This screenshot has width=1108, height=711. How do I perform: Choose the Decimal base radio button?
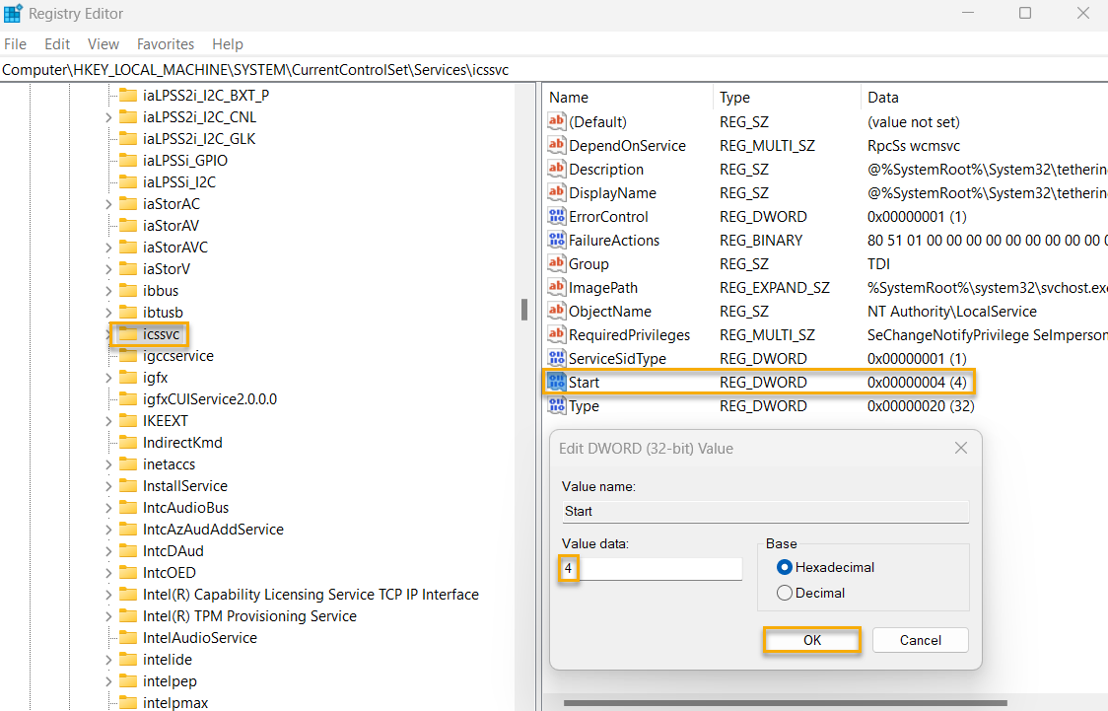[785, 593]
